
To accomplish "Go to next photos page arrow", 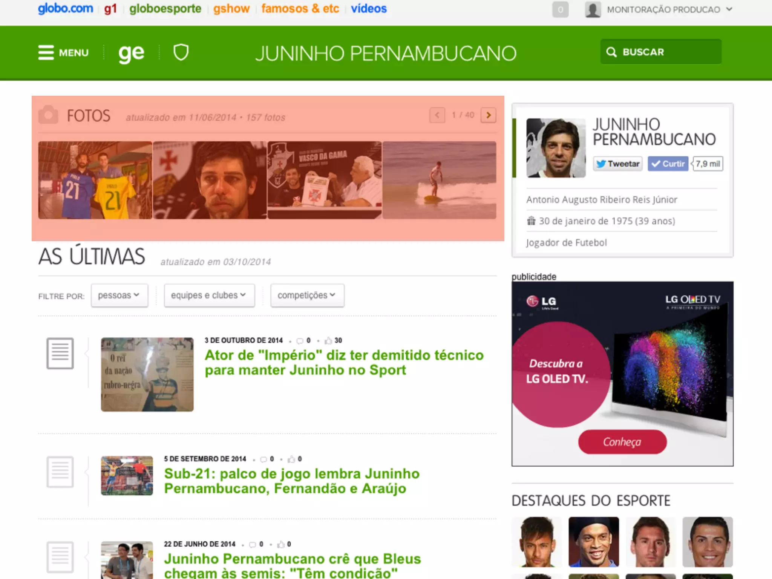I will [488, 115].
